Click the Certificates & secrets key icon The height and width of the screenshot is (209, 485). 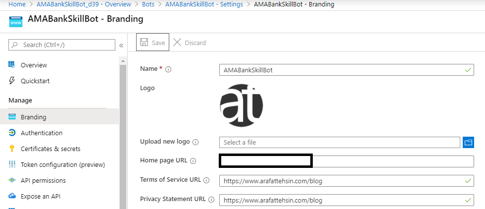pyautogui.click(x=12, y=149)
